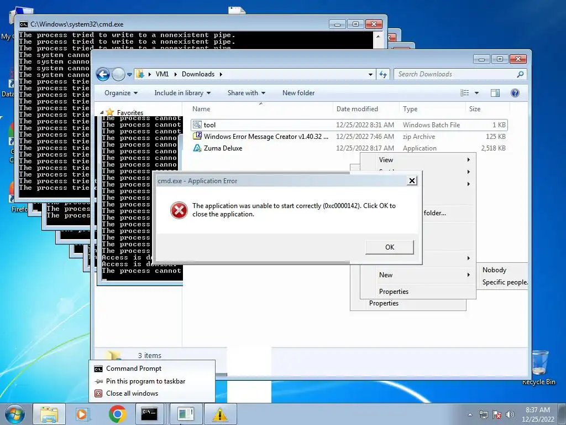Expand the arrow after VM1 breadcrumb
Screen dimensions: 566x425
coord(175,75)
